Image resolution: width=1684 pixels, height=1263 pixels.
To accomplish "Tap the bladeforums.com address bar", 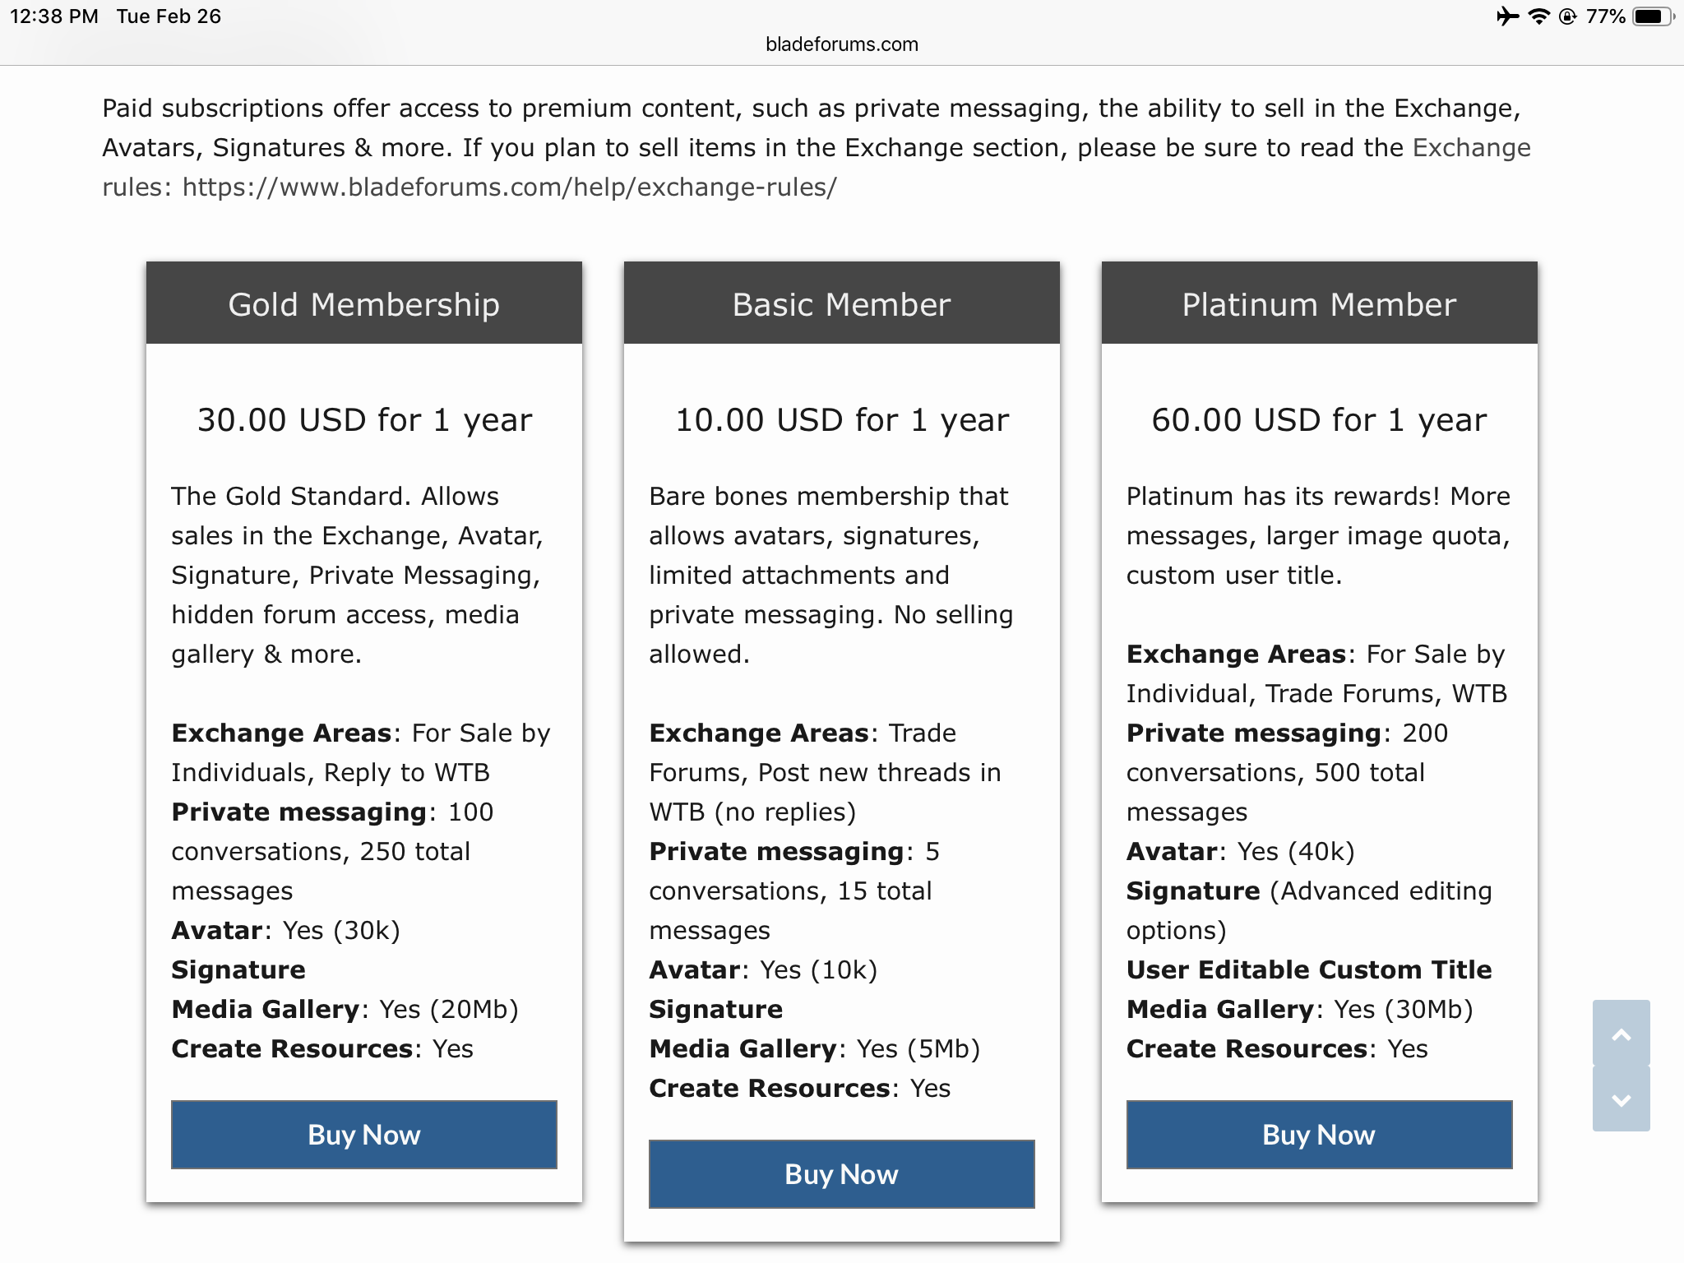I will pos(841,44).
